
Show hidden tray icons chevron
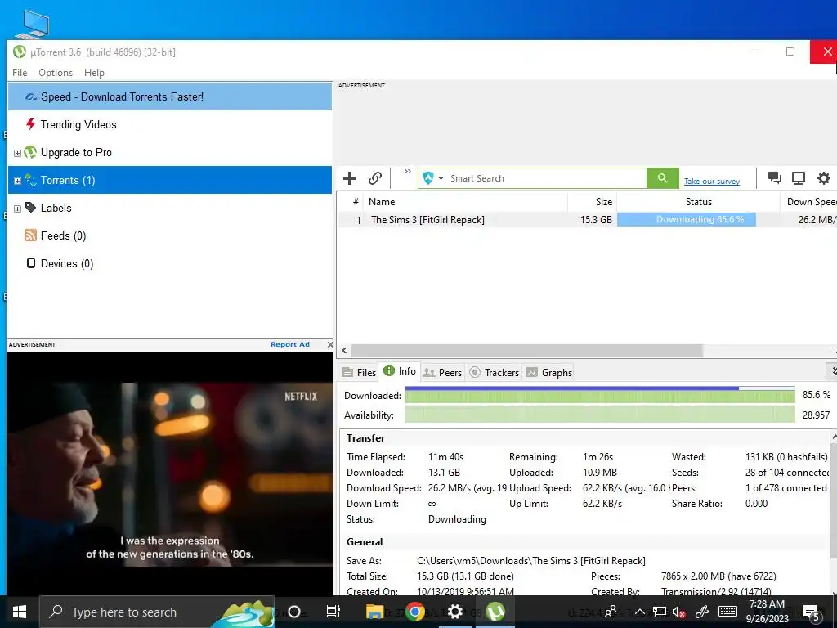coord(639,612)
